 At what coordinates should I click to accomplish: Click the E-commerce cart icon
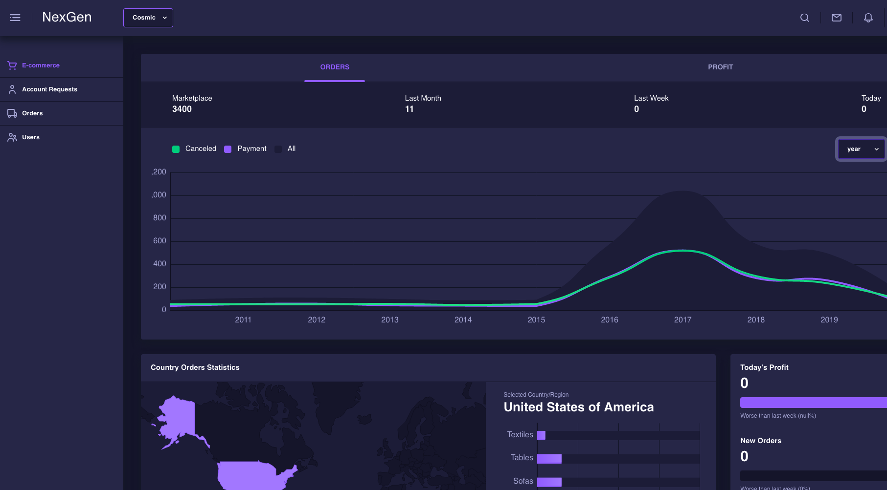coord(12,65)
